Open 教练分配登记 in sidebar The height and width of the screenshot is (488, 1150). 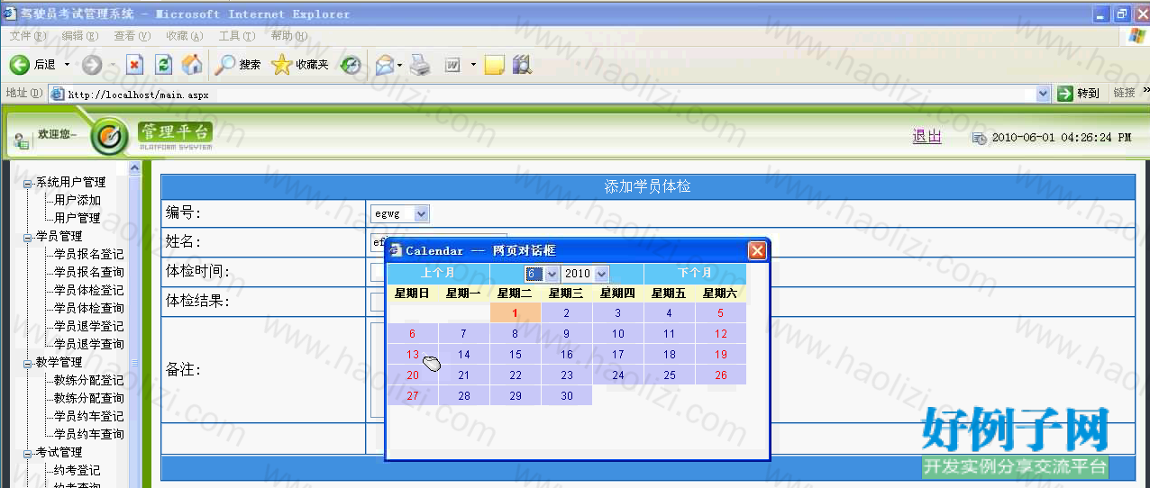pyautogui.click(x=89, y=380)
